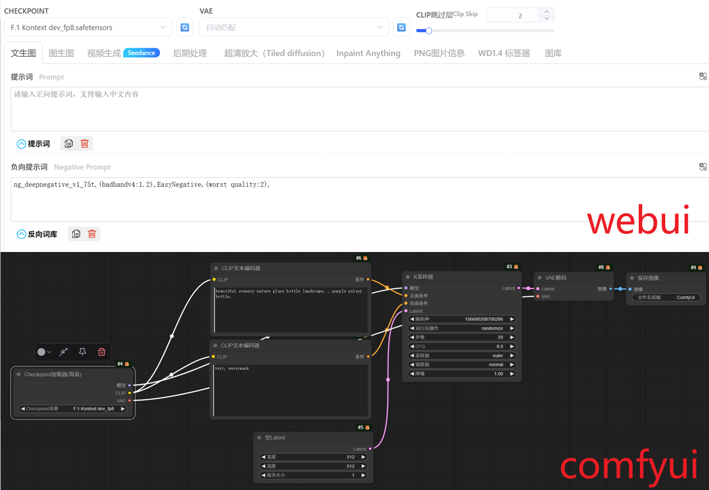Image resolution: width=709 pixels, height=490 pixels.
Task: Collapse the 提示词 section
Action: point(21,144)
